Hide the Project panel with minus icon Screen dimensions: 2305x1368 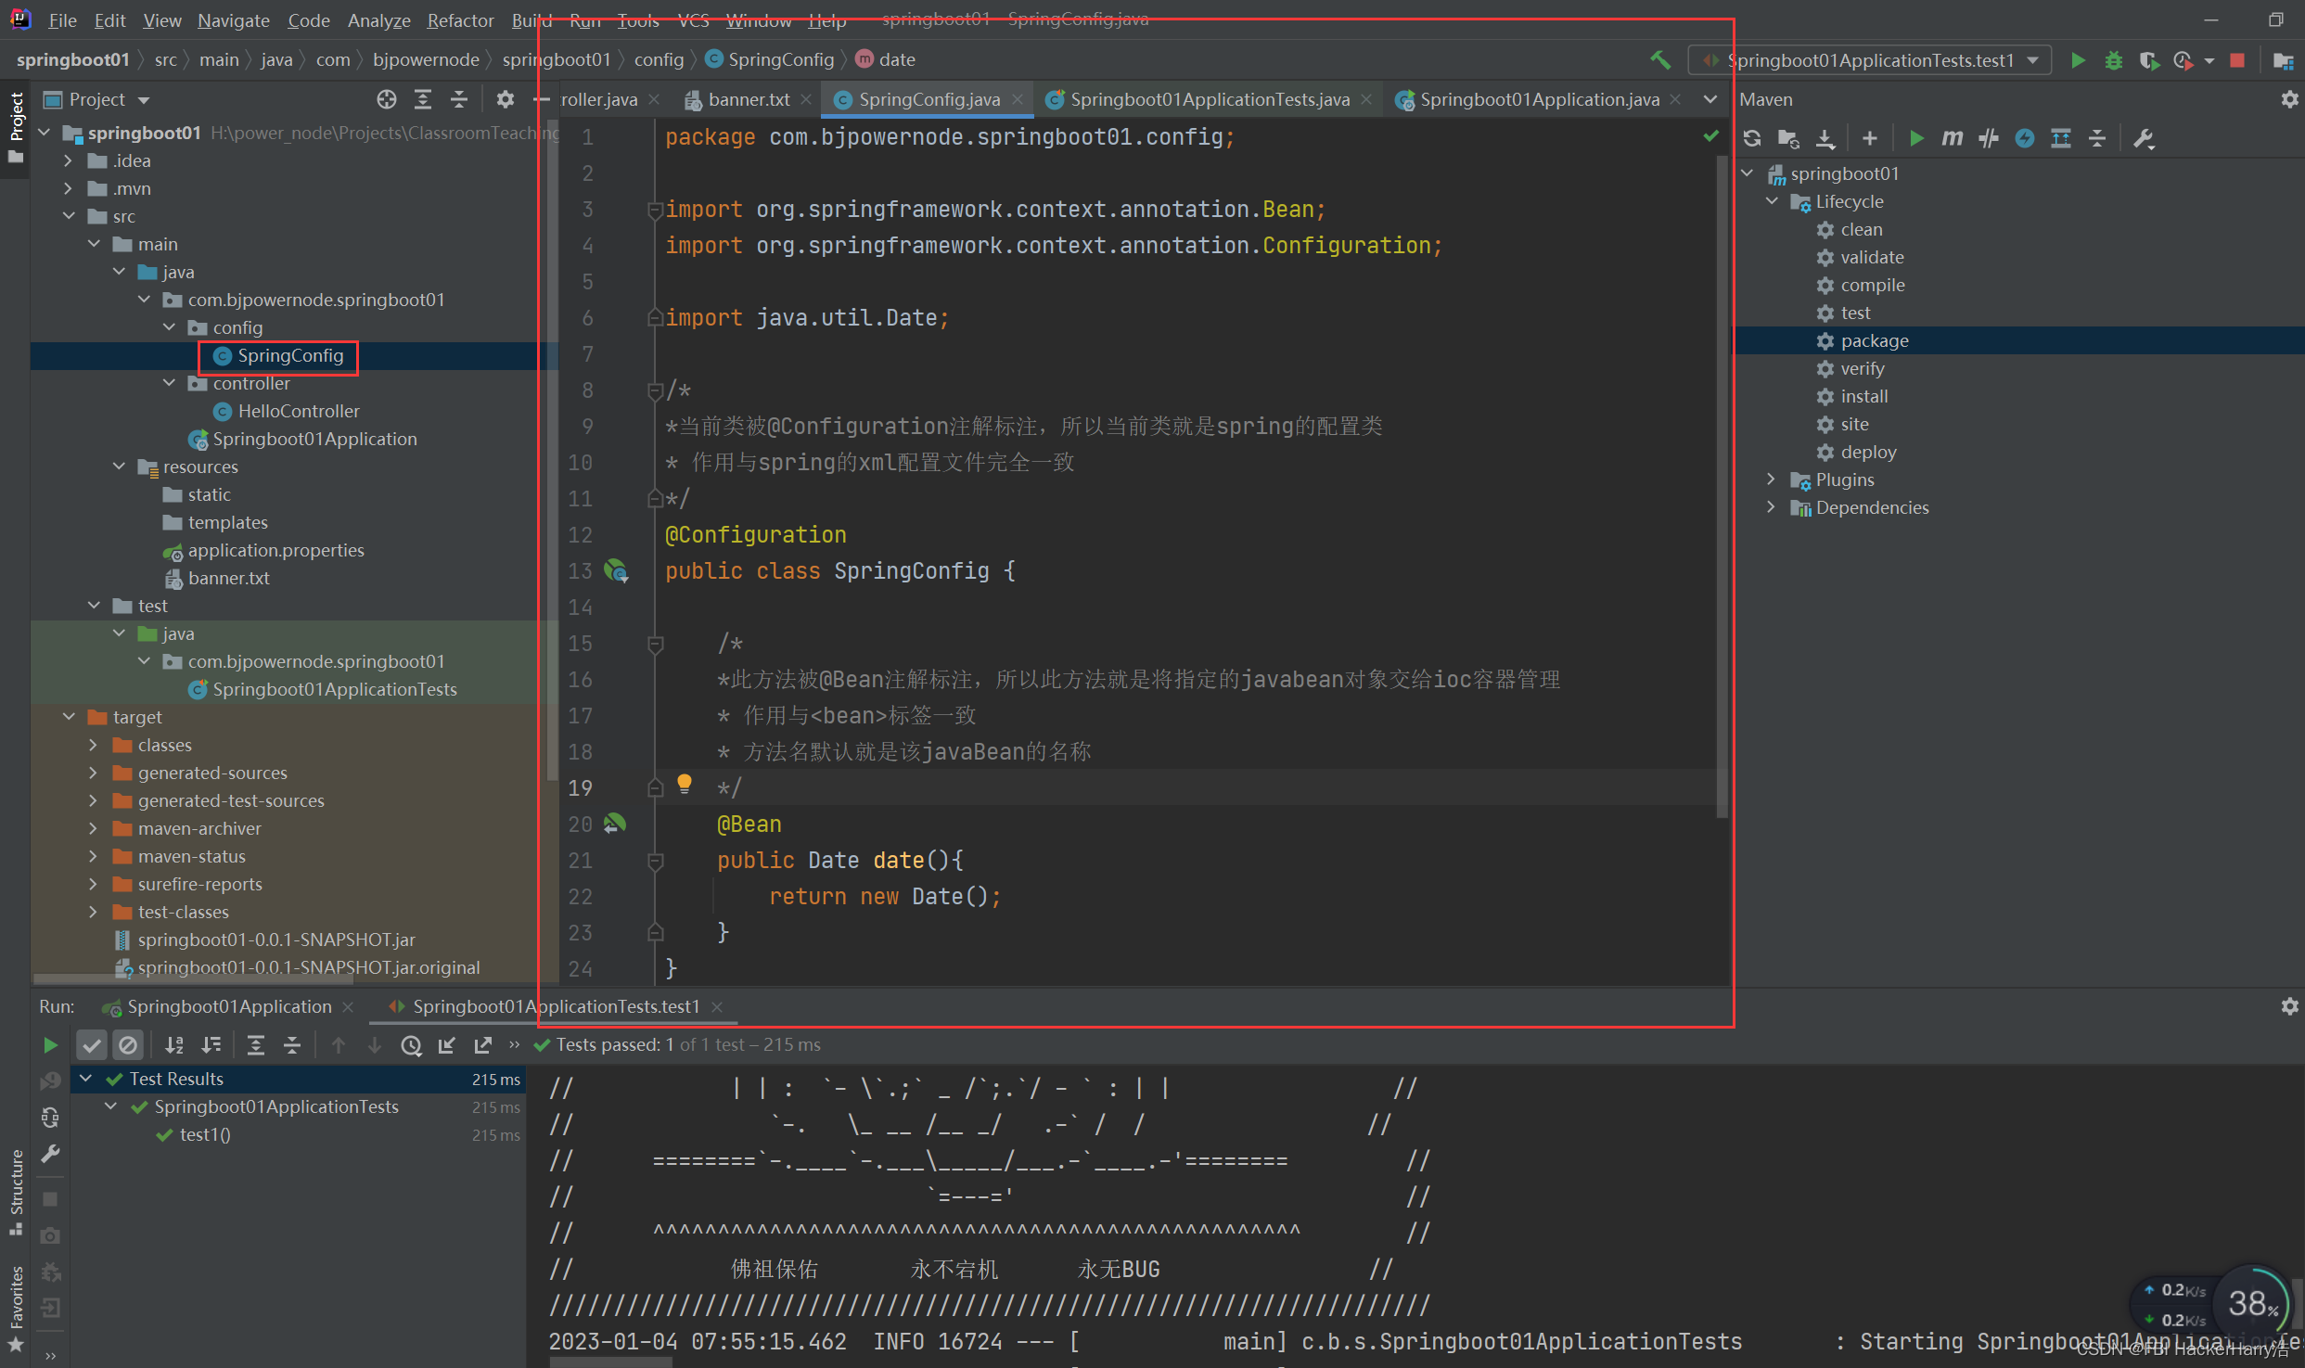[542, 99]
